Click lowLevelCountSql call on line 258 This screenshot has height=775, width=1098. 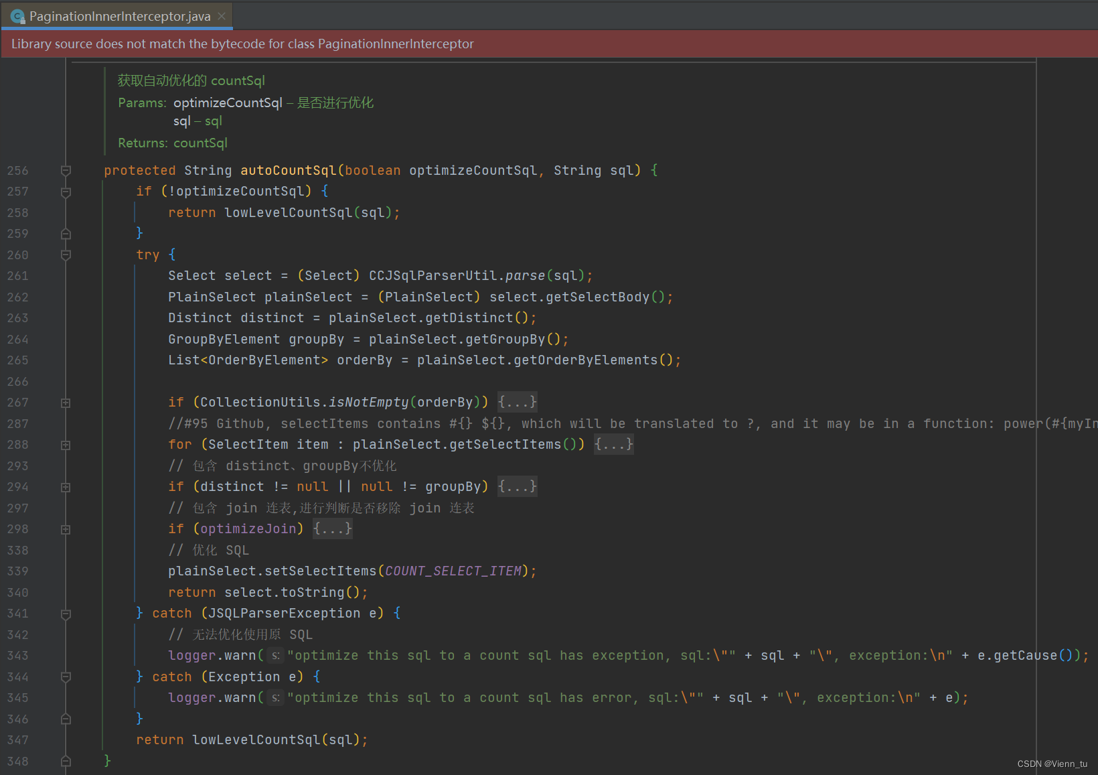pos(289,212)
